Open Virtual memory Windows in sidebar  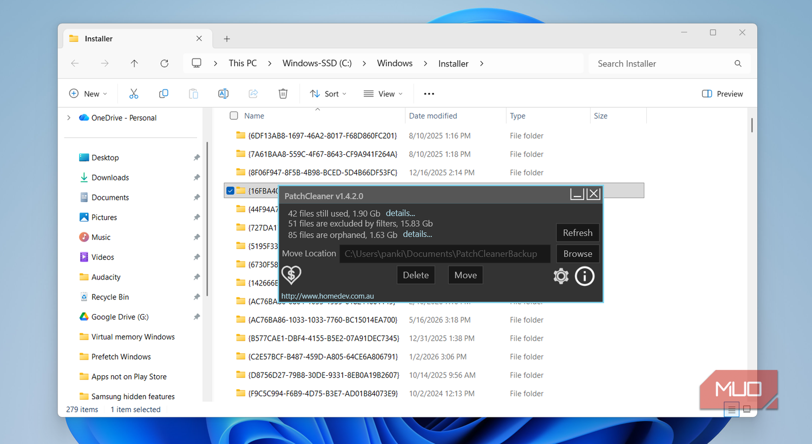coord(127,337)
